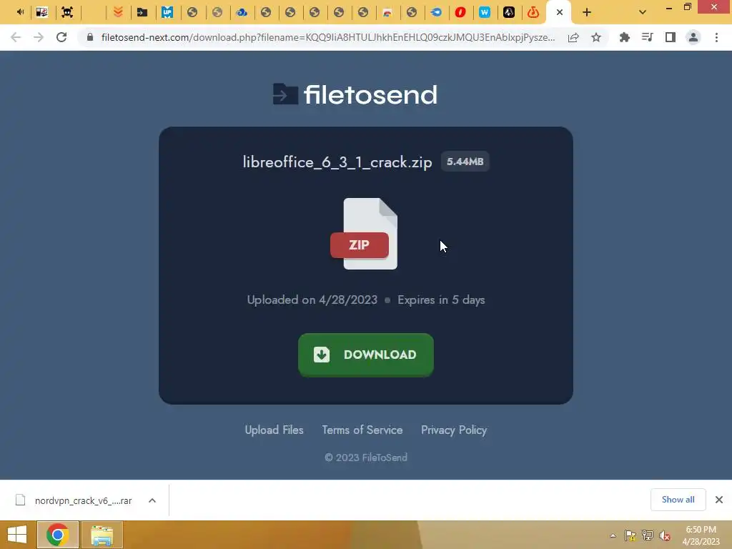Open the File Explorer taskbar icon
This screenshot has width=732, height=549.
[x=102, y=535]
